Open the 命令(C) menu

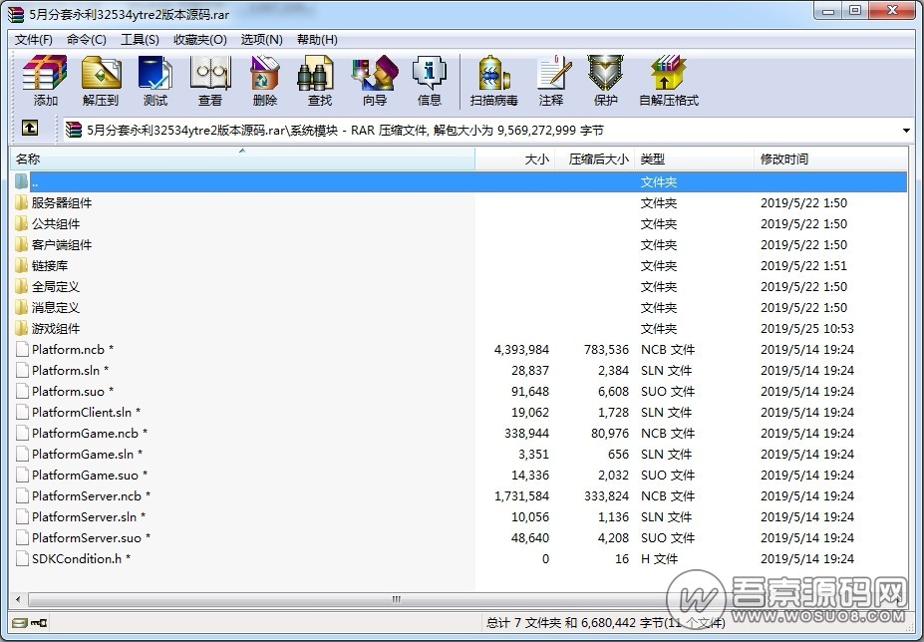tap(86, 40)
